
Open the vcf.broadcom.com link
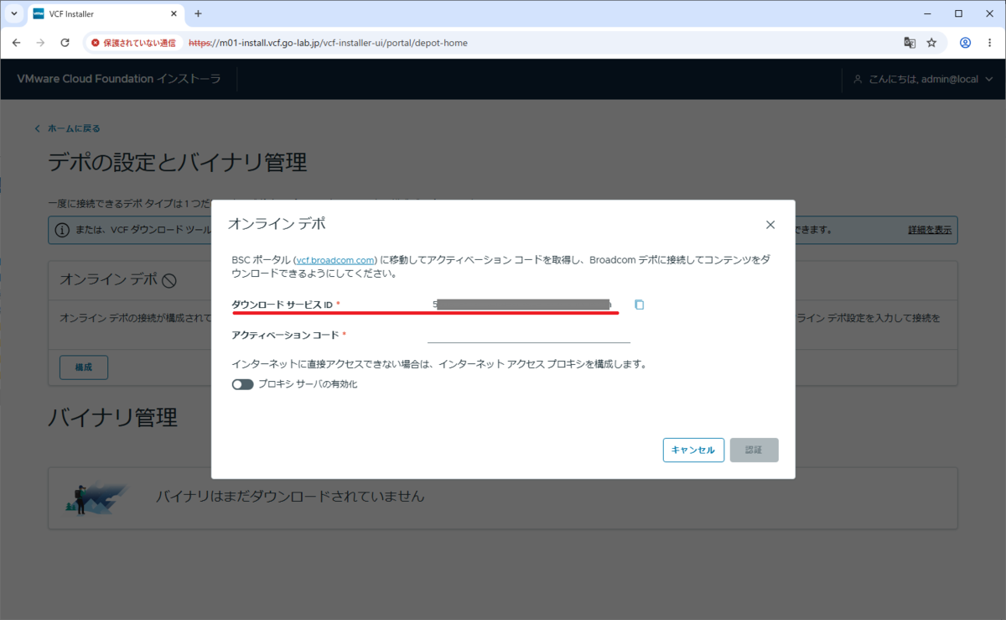[335, 260]
